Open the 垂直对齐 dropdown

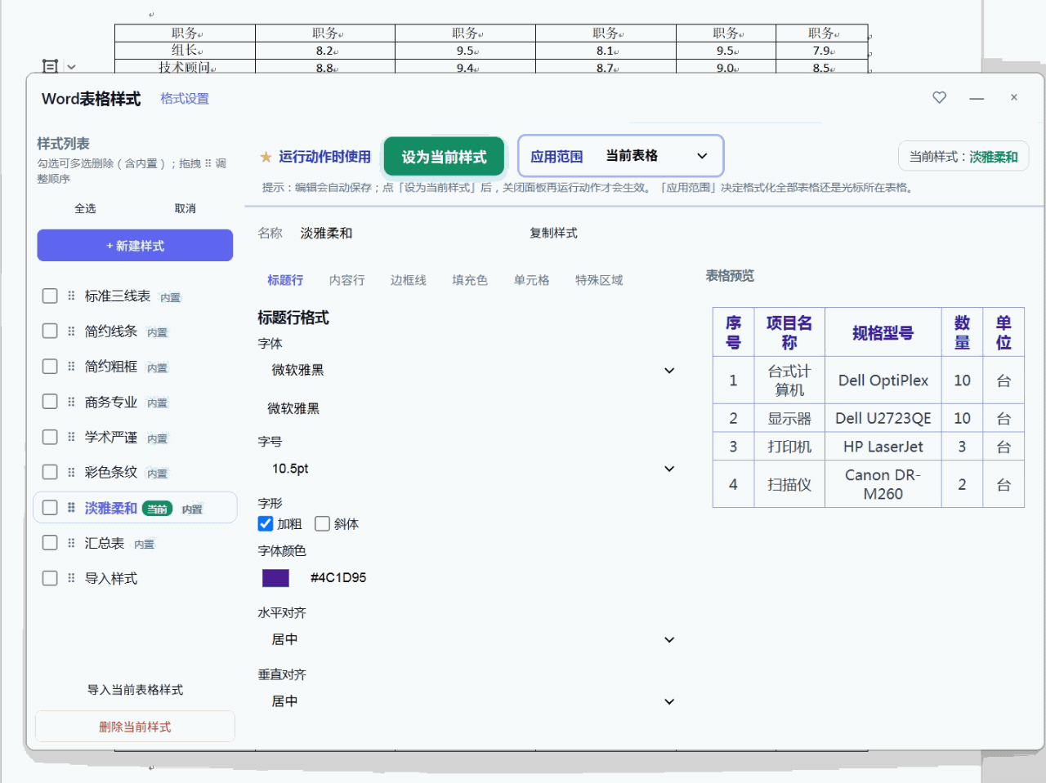470,701
